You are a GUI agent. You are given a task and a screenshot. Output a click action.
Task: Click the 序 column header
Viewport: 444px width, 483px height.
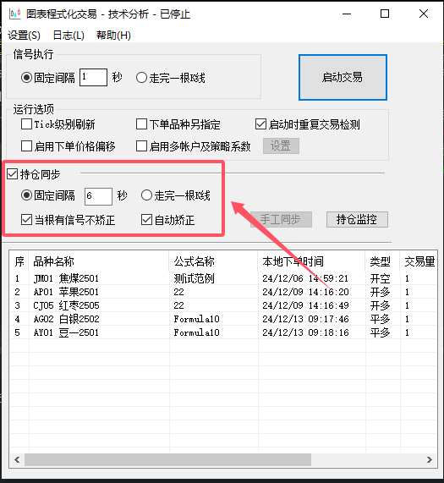pyautogui.click(x=19, y=261)
